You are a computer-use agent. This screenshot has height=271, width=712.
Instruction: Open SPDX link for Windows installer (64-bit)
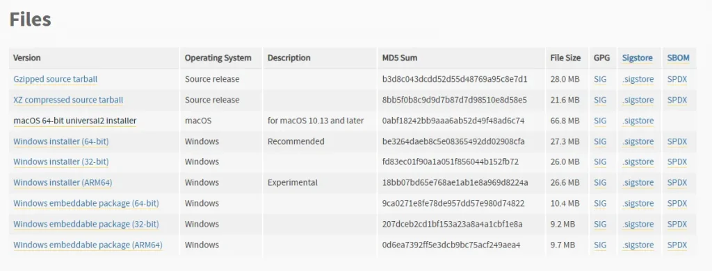(677, 141)
